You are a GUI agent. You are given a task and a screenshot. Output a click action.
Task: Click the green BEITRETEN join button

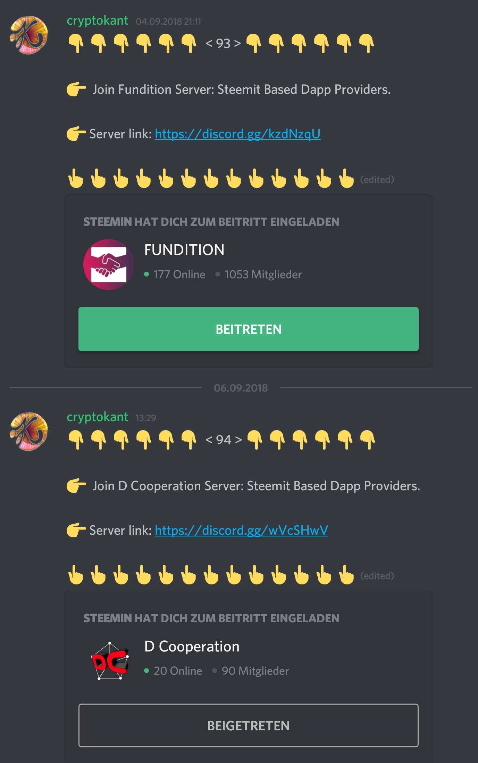pos(249,329)
